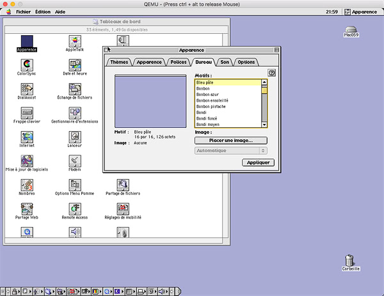
Task: Choose the Bleu pâle pattern
Action: [x=228, y=82]
